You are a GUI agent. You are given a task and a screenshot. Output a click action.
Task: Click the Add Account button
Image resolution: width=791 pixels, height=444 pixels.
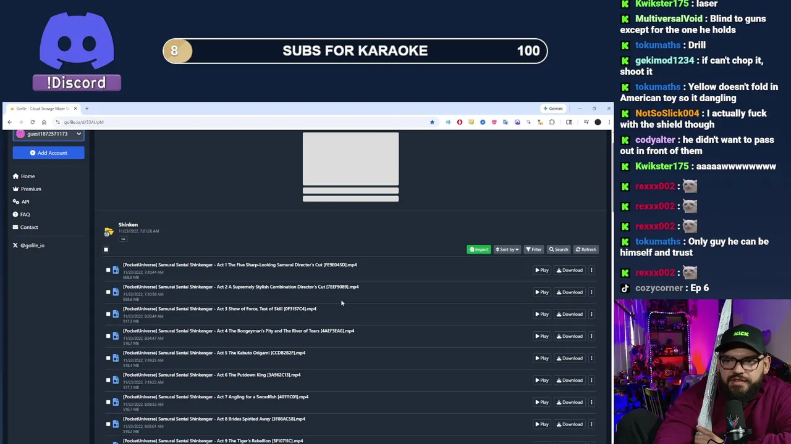click(48, 153)
